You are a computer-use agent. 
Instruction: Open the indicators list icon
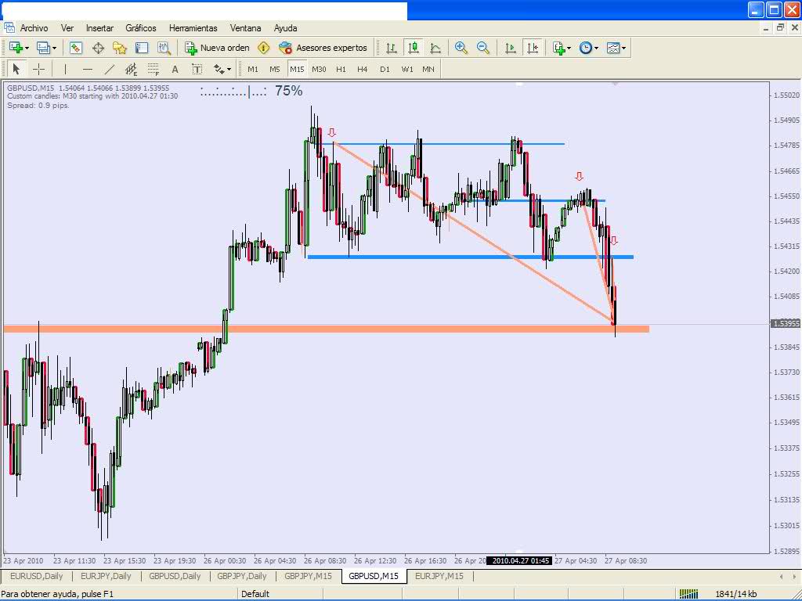[558, 48]
